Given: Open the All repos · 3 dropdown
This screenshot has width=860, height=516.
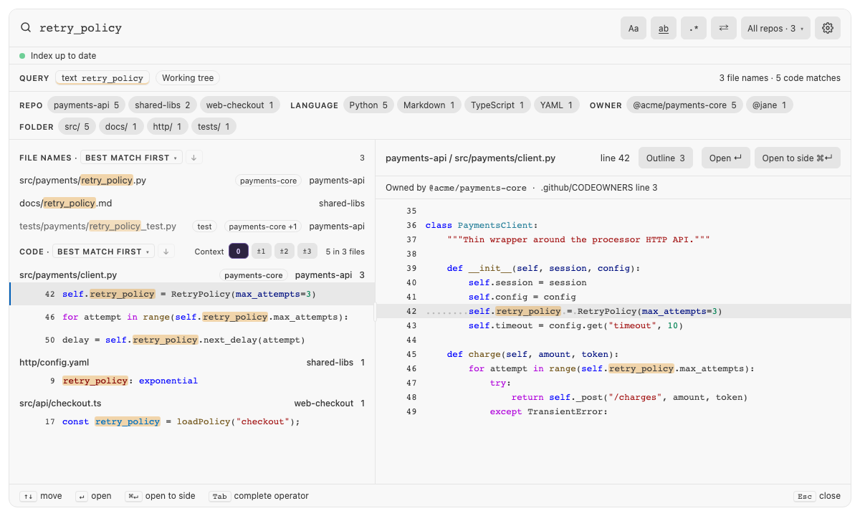Looking at the screenshot, I should pyautogui.click(x=775, y=28).
